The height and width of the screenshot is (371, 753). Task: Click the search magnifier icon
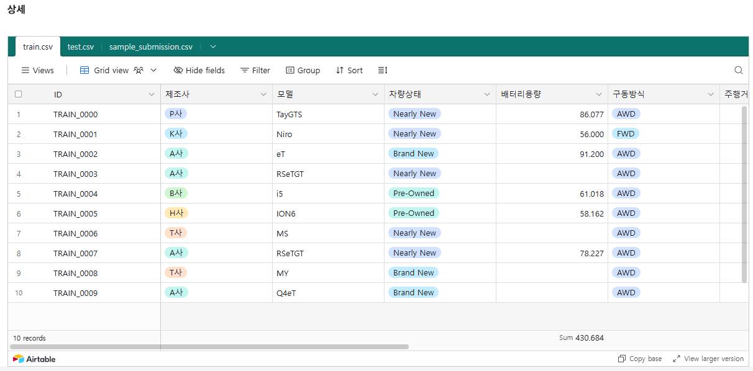tap(738, 70)
